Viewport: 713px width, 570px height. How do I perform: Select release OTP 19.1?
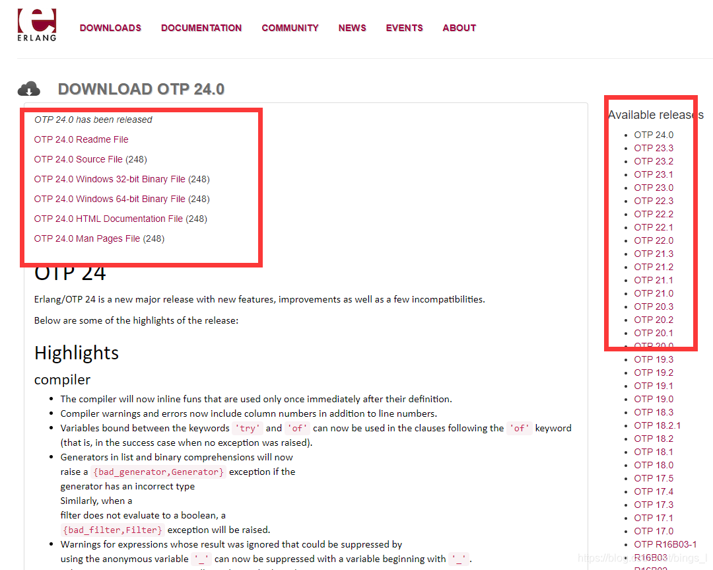[x=654, y=386]
